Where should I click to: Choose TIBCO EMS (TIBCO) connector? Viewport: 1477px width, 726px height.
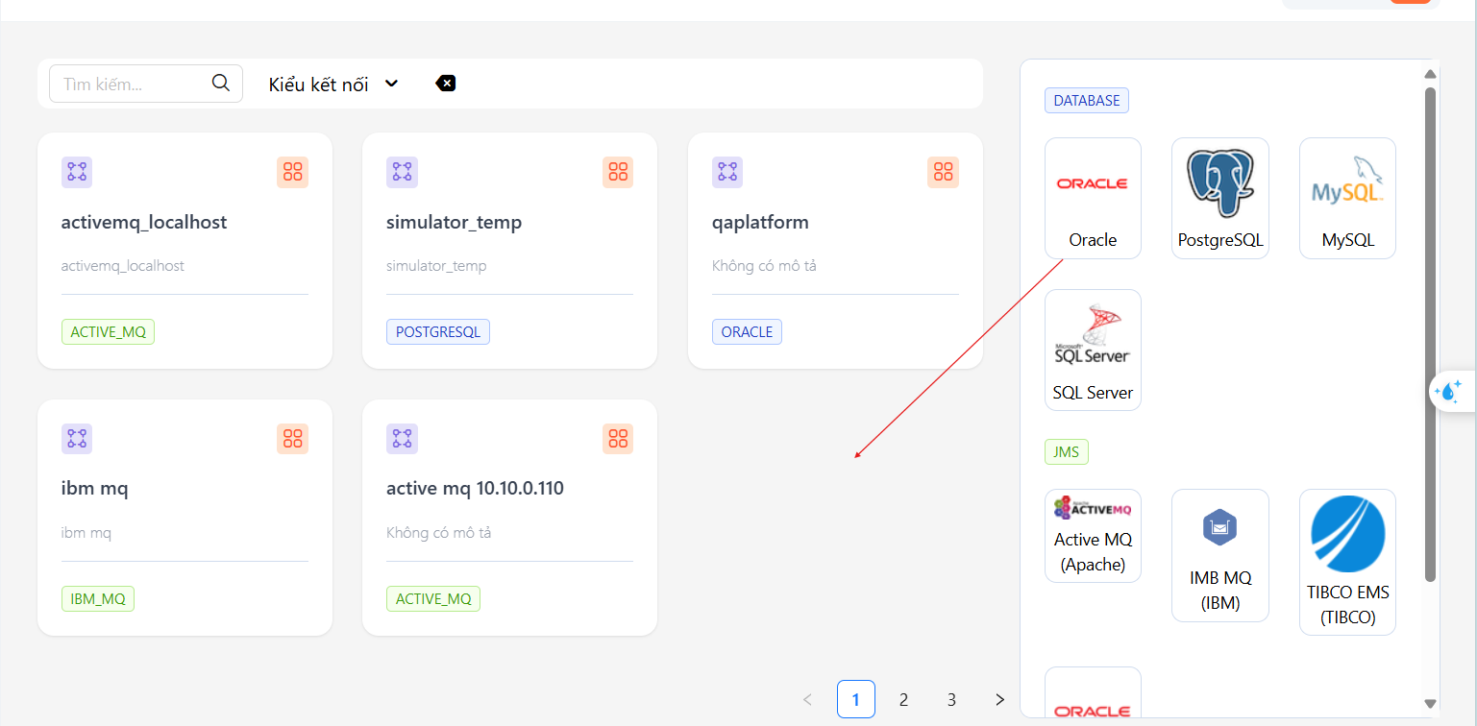pos(1347,562)
